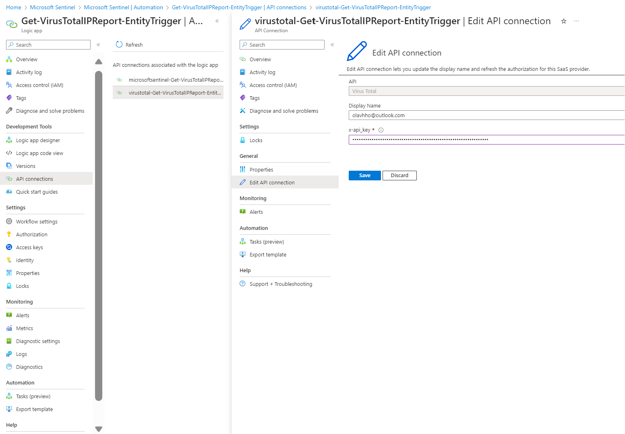The height and width of the screenshot is (434, 625).
Task: Click the API Connection menu Search box
Action: (x=282, y=45)
